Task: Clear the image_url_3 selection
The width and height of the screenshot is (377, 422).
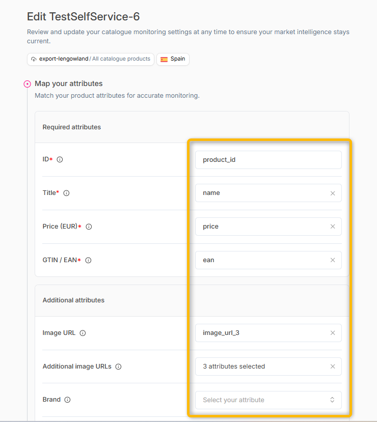Action: click(333, 333)
